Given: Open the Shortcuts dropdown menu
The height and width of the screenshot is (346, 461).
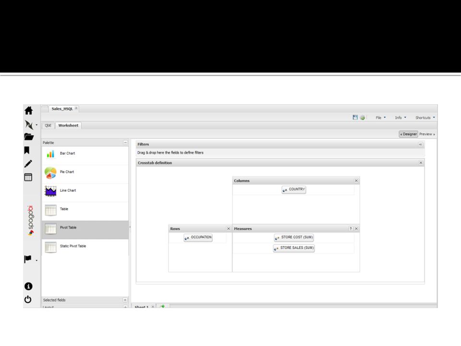Looking at the screenshot, I should 425,118.
